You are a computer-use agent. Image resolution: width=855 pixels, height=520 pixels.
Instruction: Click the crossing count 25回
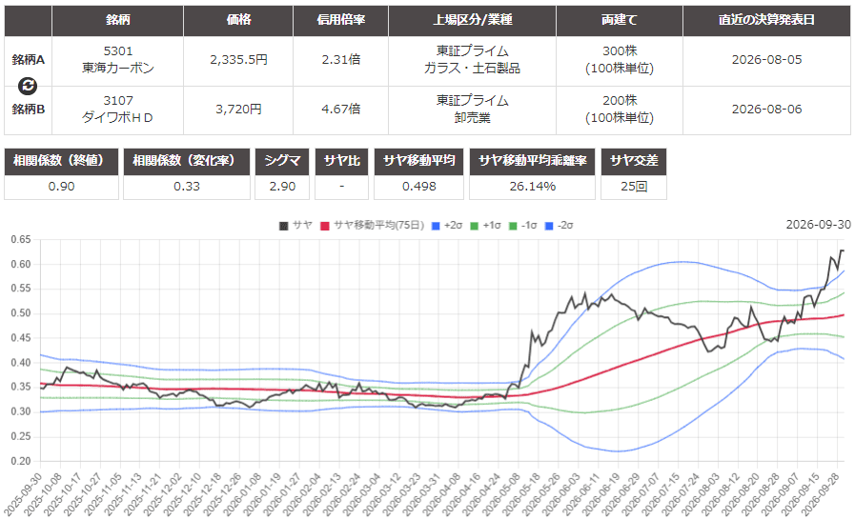634,187
